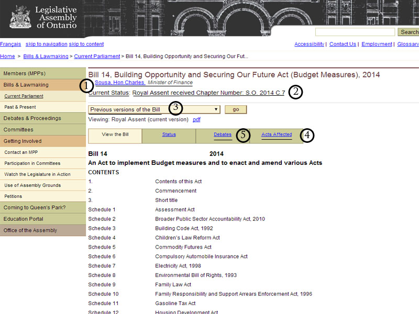Open the Contact Us link

343,44
